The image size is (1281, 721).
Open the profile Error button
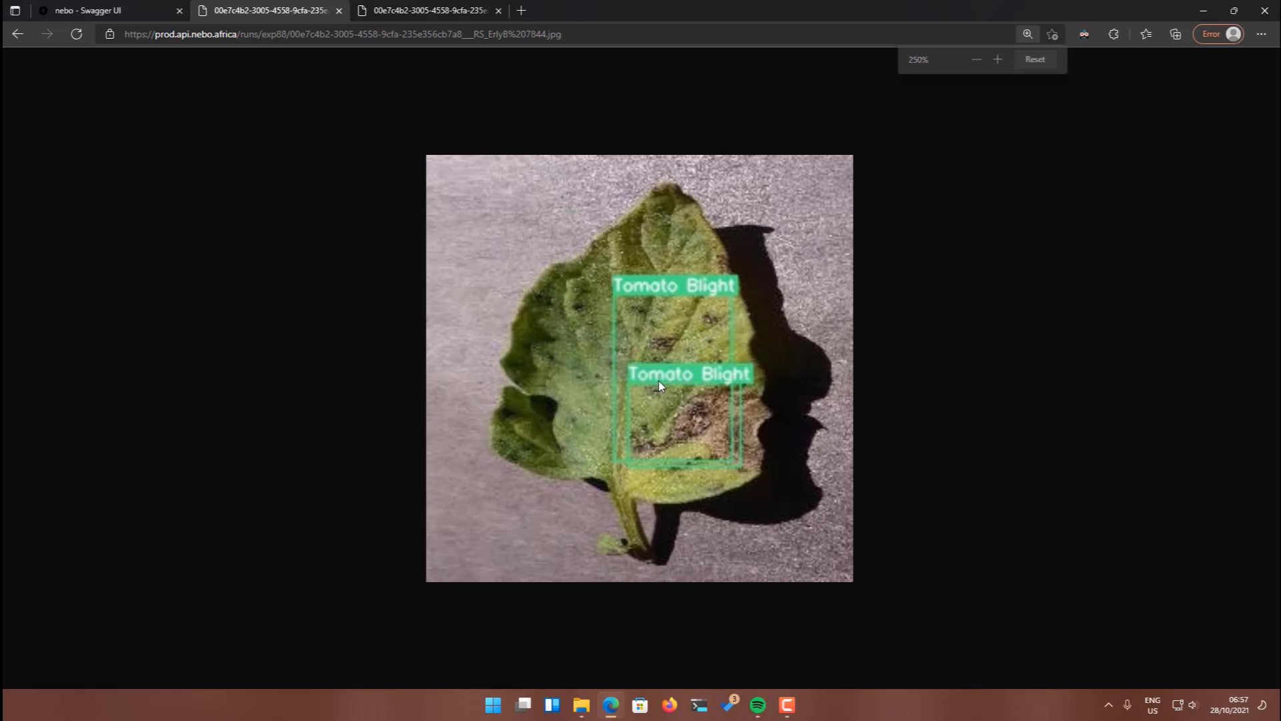point(1218,34)
